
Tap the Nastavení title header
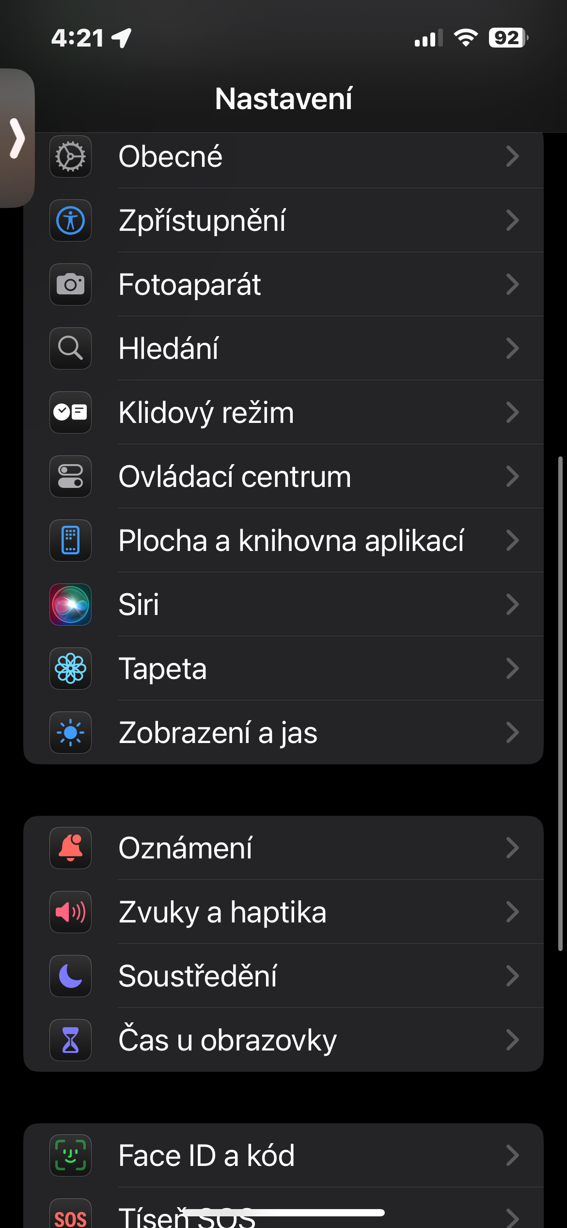click(283, 99)
